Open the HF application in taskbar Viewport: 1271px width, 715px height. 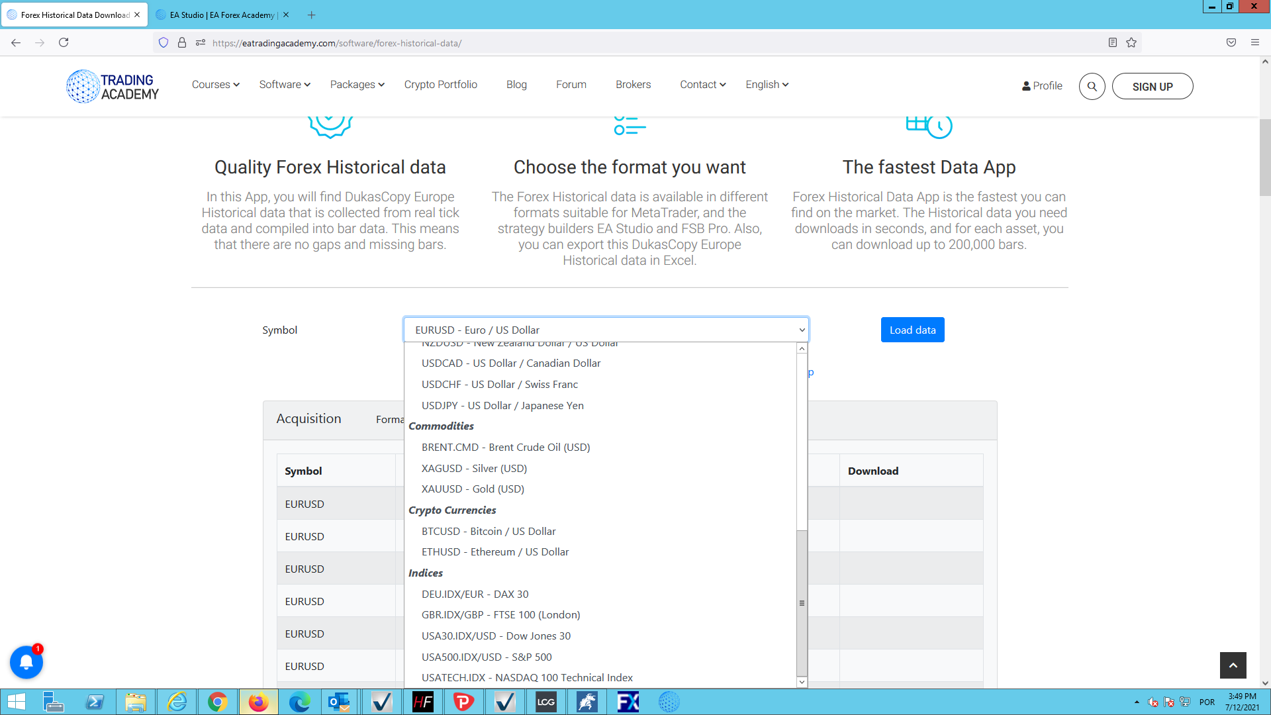[x=422, y=702]
